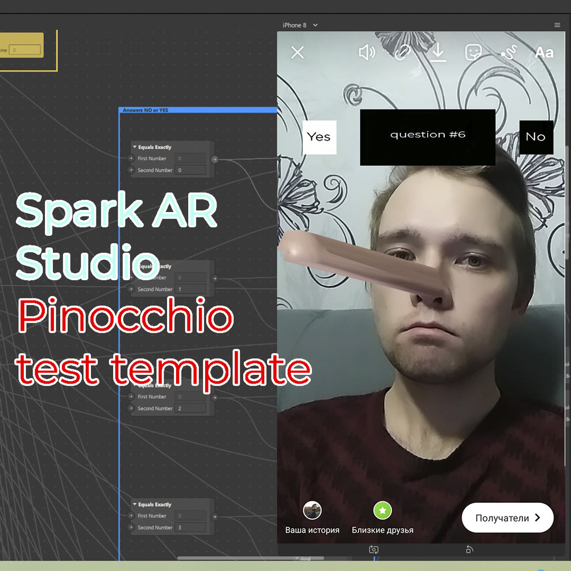The height and width of the screenshot is (571, 571).
Task: Tap the No answer box
Action: click(x=536, y=137)
